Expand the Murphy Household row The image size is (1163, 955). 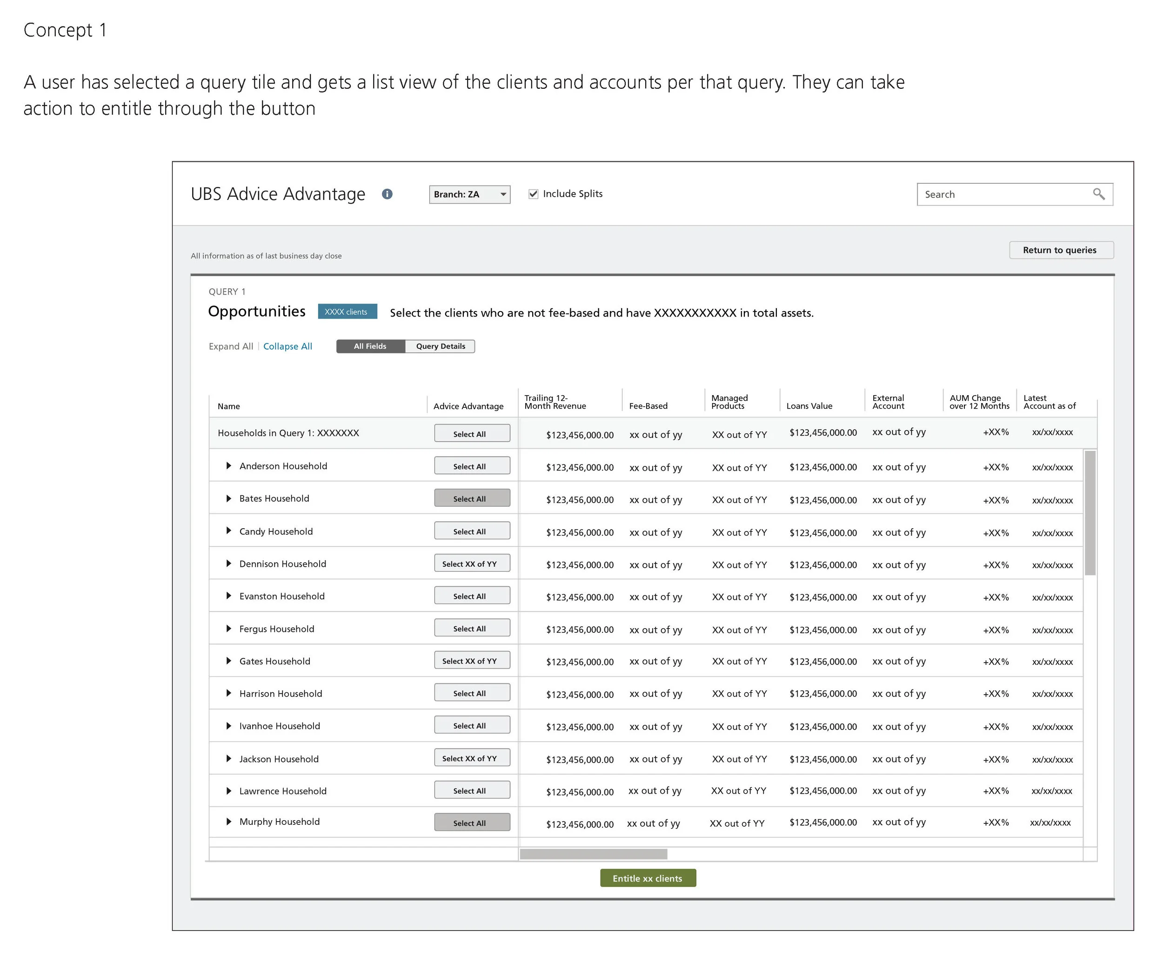[x=228, y=821]
